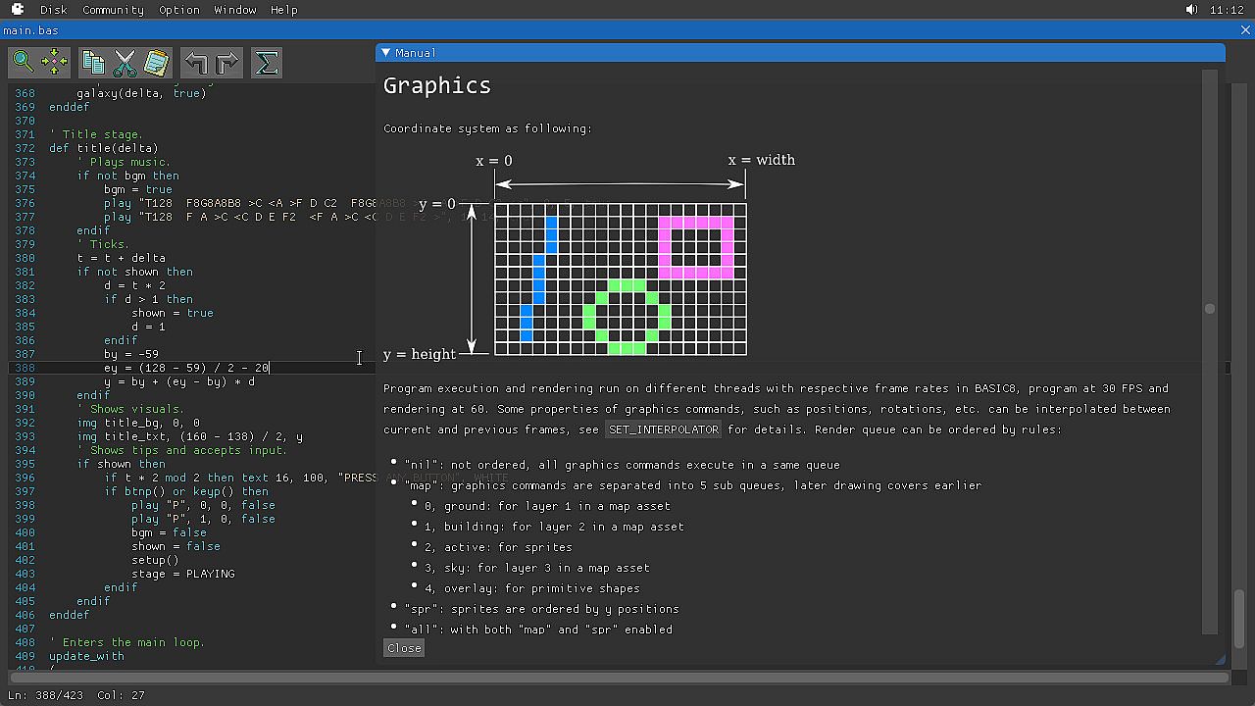Close the main.bas editor tab
The width and height of the screenshot is (1255, 706).
1245,30
